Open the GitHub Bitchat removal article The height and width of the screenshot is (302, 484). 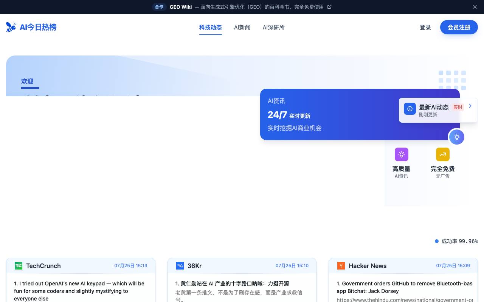[x=405, y=287]
